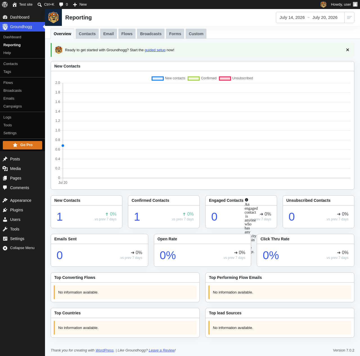Switch to the Custom tab

point(196,34)
